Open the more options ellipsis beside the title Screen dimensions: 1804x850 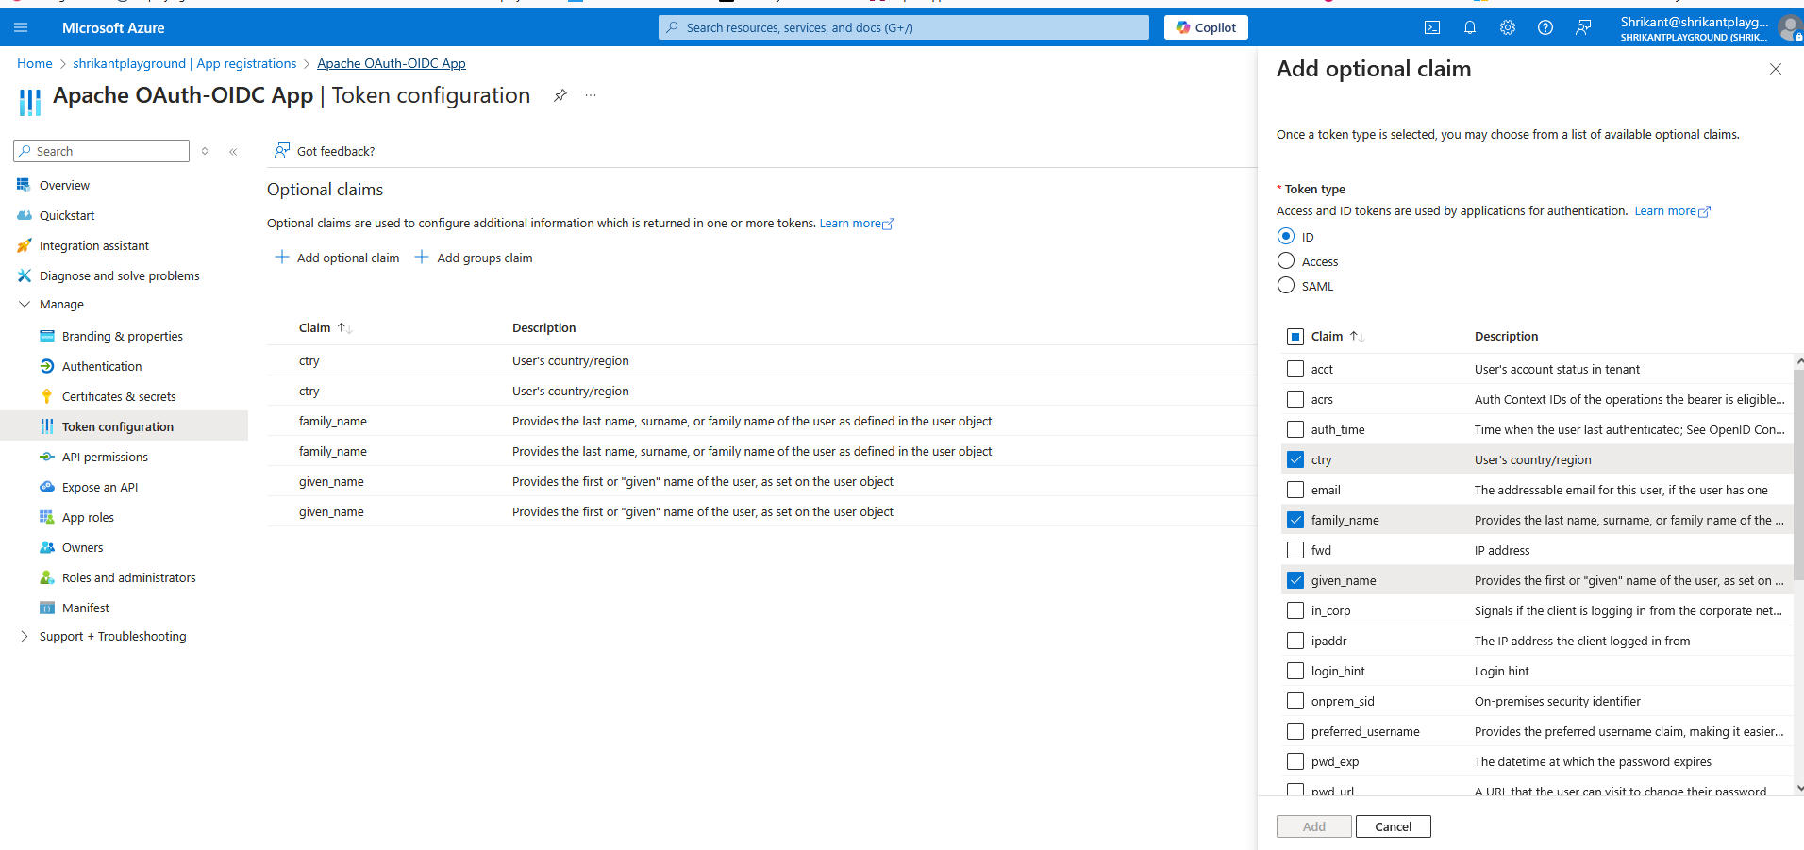[x=591, y=95]
